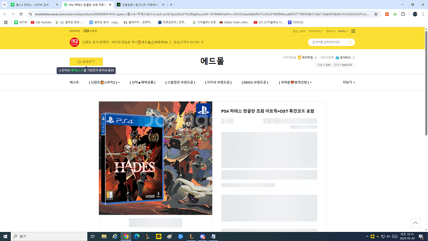Open Microsoft Edge from taskbar
This screenshot has width=428, height=241.
137,236
